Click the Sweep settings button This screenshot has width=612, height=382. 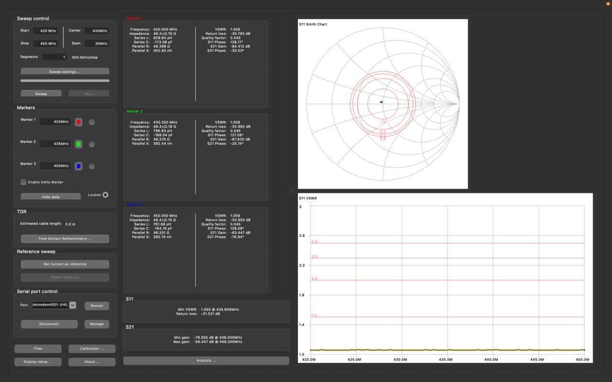(65, 72)
